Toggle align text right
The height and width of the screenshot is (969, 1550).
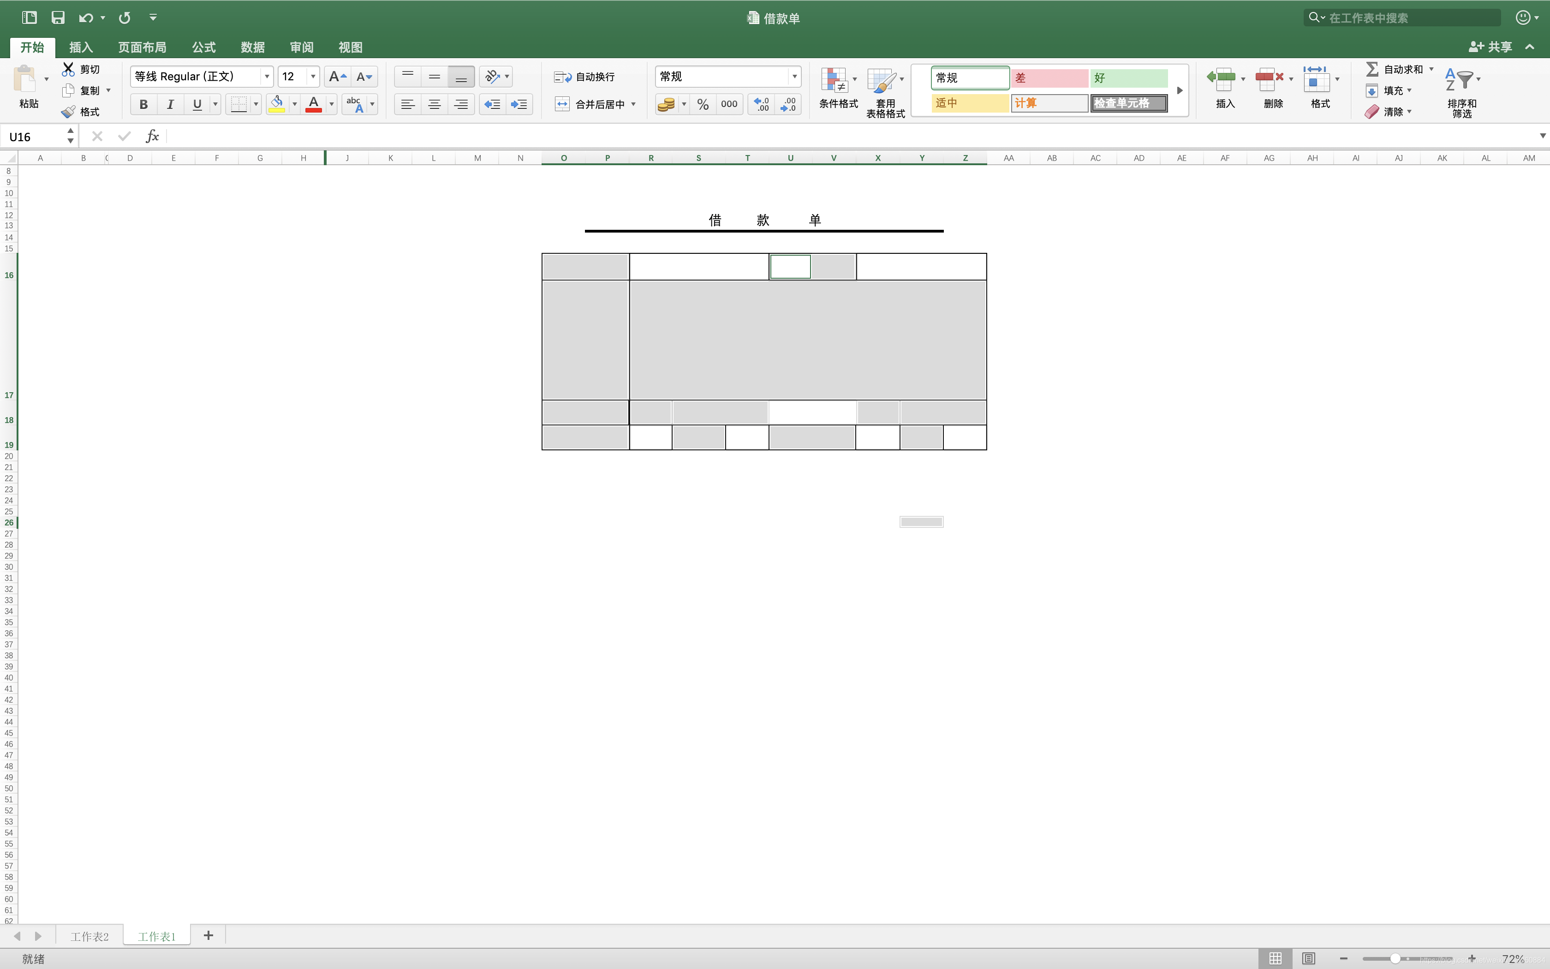(x=461, y=104)
